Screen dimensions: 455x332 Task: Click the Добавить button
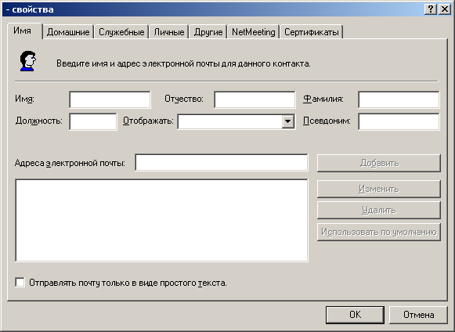coord(379,163)
